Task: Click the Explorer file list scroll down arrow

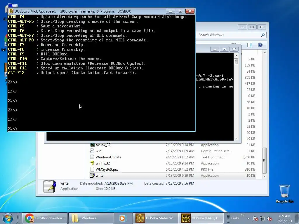Action: (x=265, y=176)
